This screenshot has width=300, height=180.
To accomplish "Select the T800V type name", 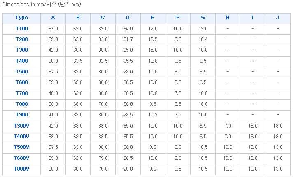I will click(21, 169).
